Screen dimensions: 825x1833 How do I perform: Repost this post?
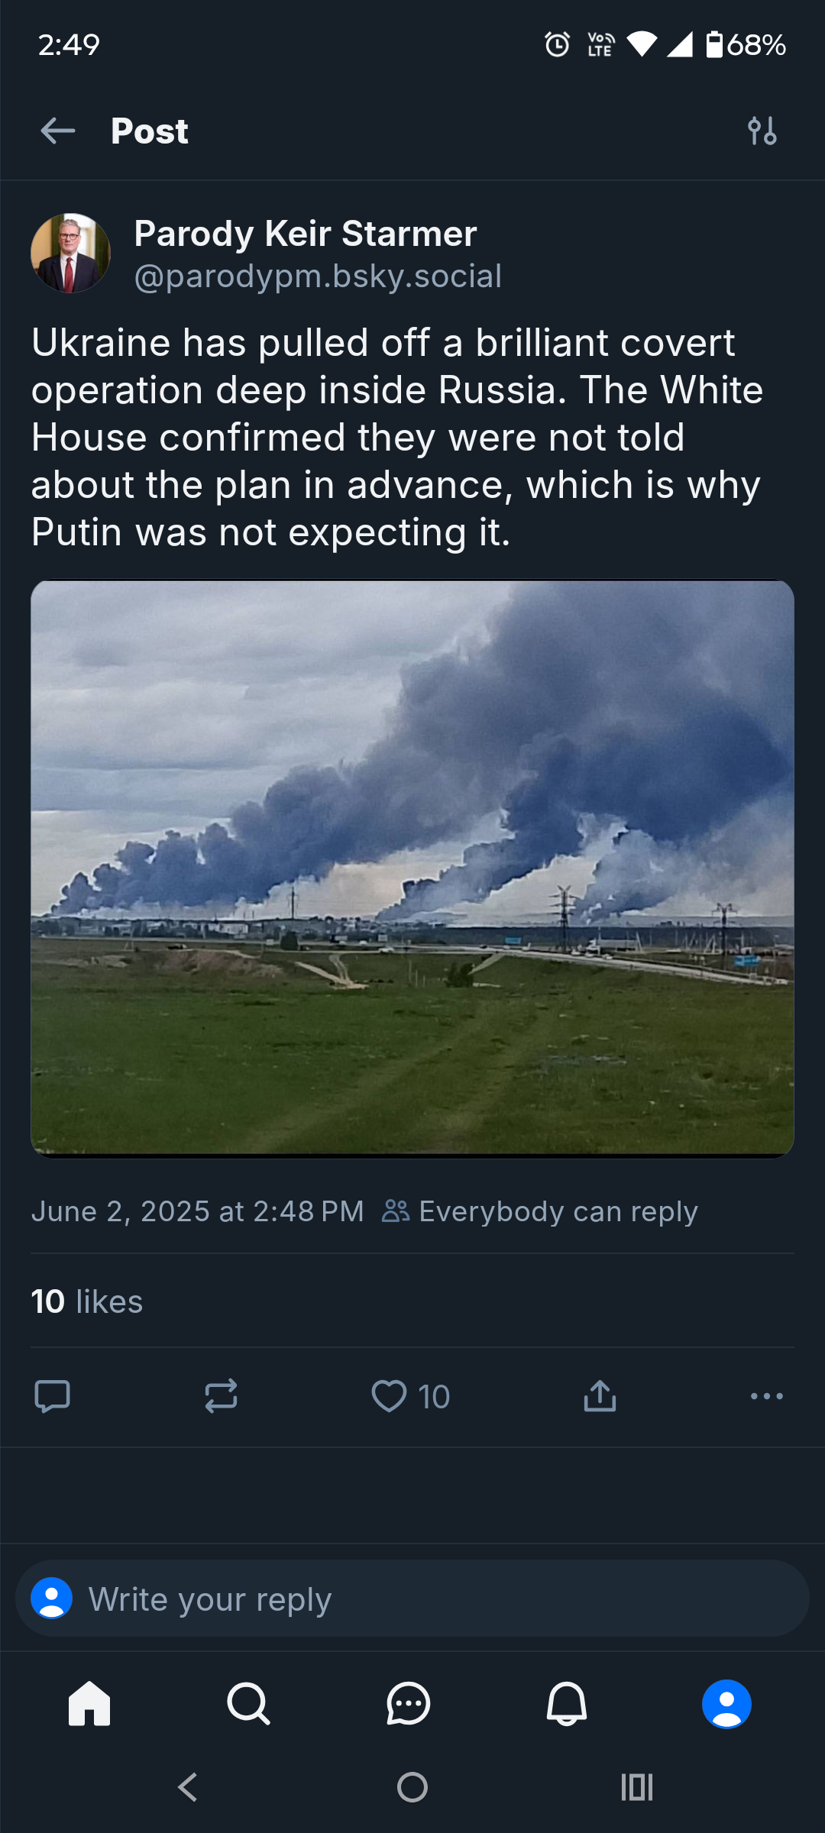pos(221,1396)
